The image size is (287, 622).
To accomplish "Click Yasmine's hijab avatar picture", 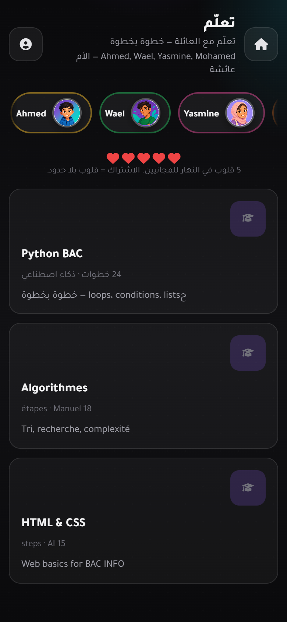I will click(240, 113).
